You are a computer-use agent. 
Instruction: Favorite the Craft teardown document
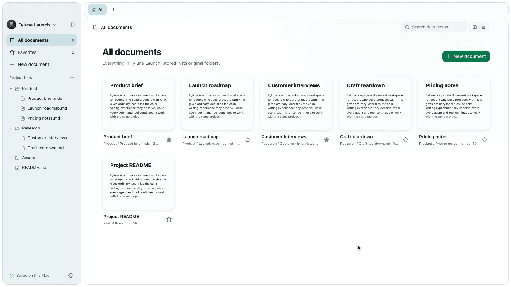tap(406, 140)
